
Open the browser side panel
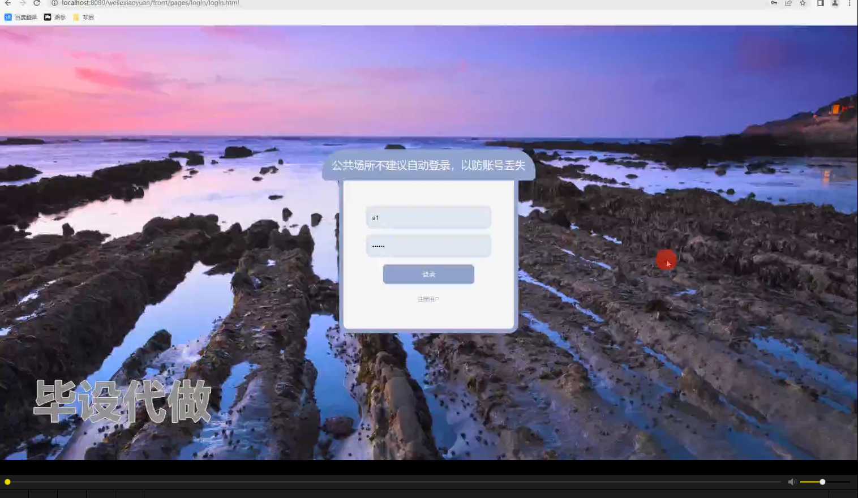820,3
